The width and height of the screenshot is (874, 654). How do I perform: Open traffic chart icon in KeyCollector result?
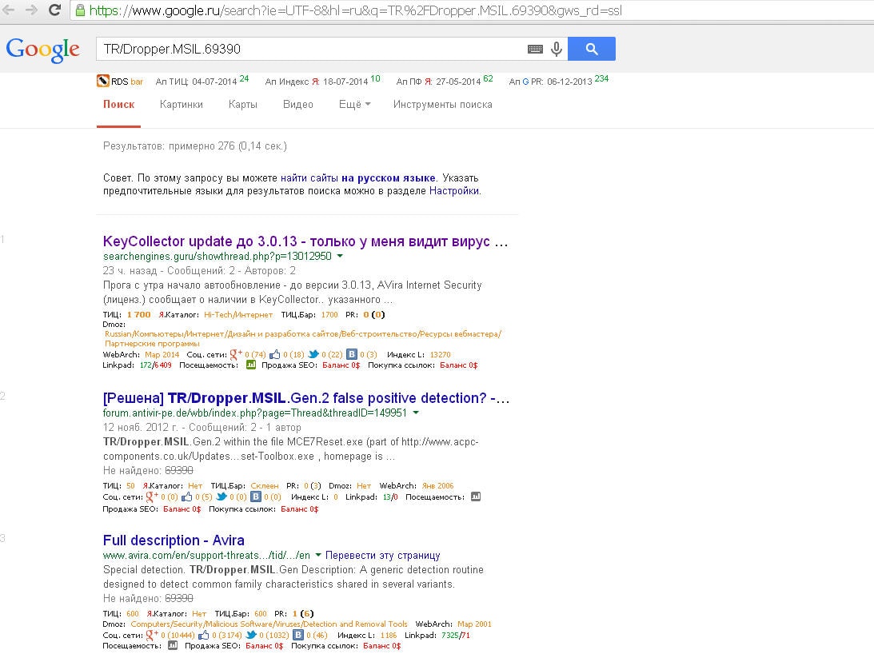click(251, 365)
